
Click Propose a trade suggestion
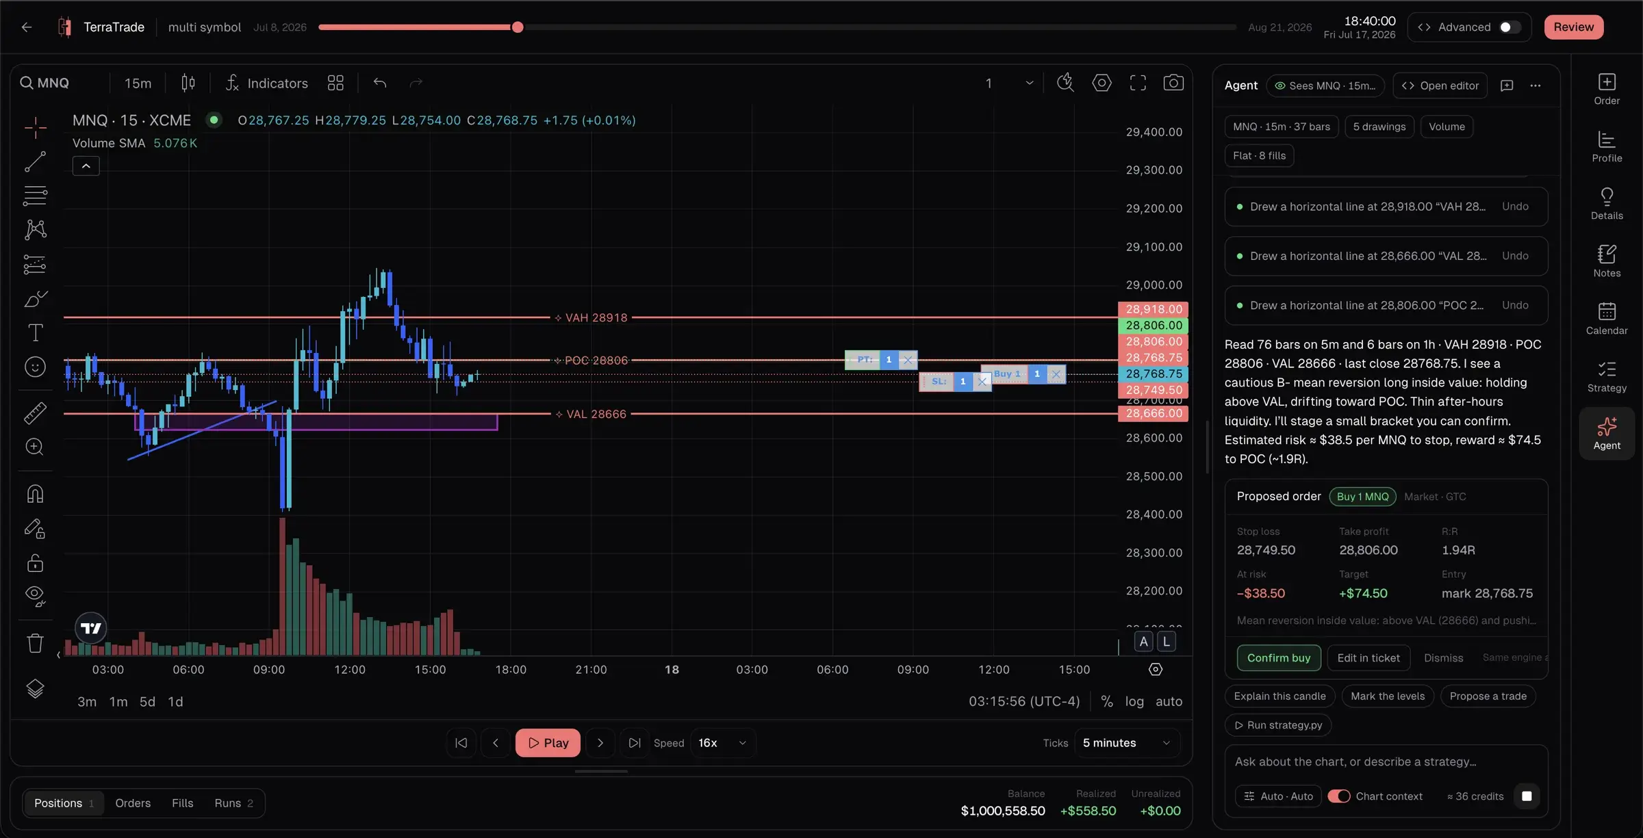coord(1488,696)
